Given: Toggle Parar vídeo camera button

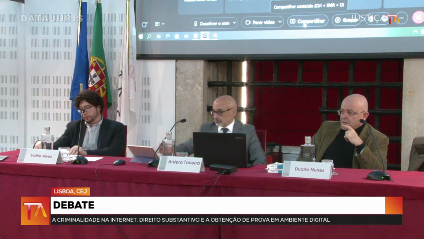Looking at the screenshot, I should (x=259, y=22).
